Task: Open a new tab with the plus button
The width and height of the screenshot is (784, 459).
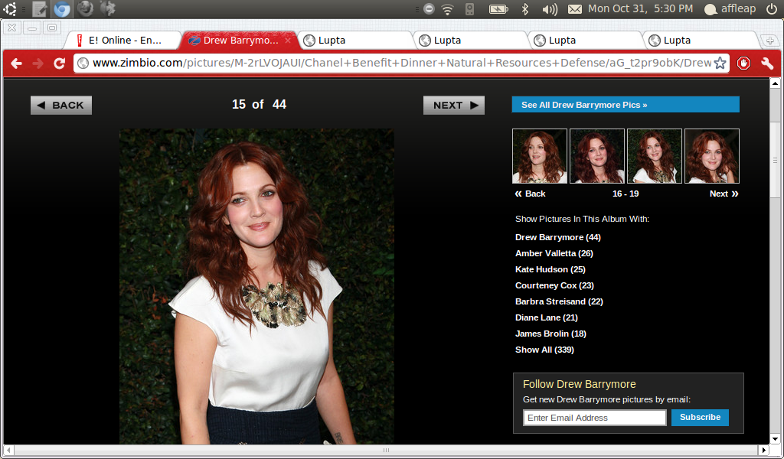Action: pos(769,41)
